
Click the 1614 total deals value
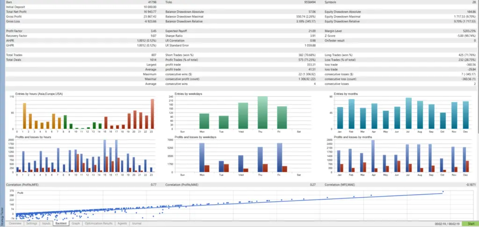pyautogui.click(x=153, y=60)
